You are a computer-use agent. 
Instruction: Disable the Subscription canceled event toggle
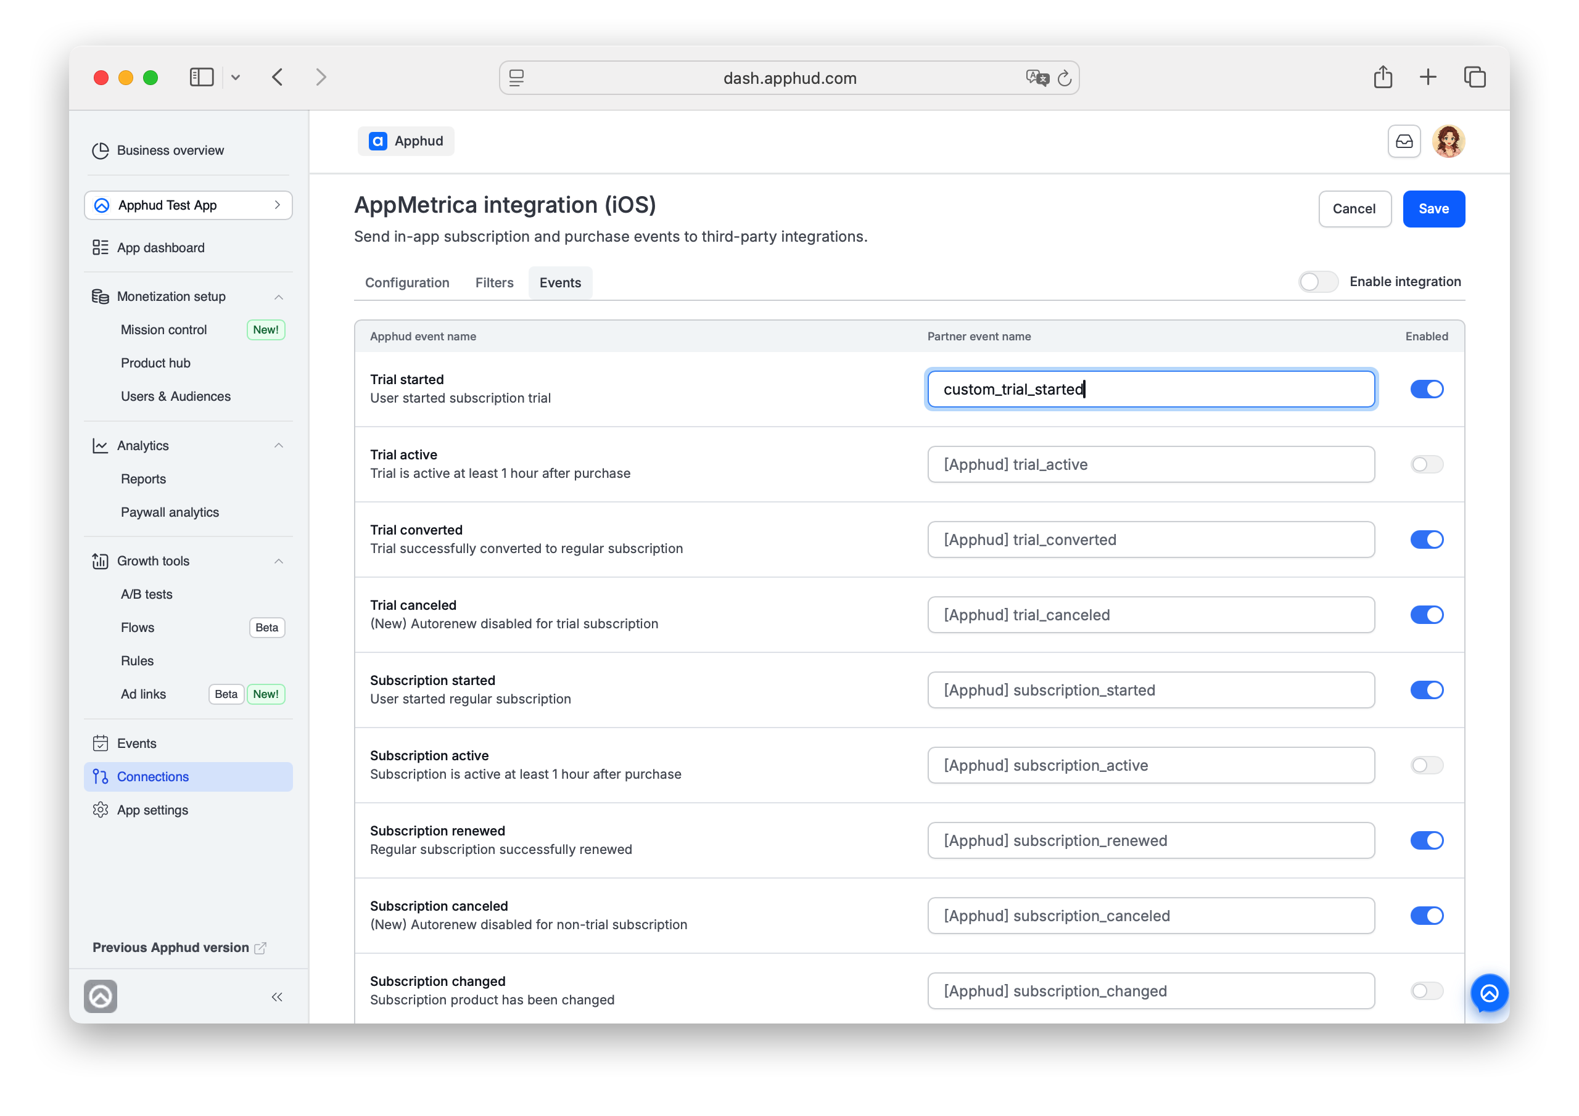[x=1427, y=916]
